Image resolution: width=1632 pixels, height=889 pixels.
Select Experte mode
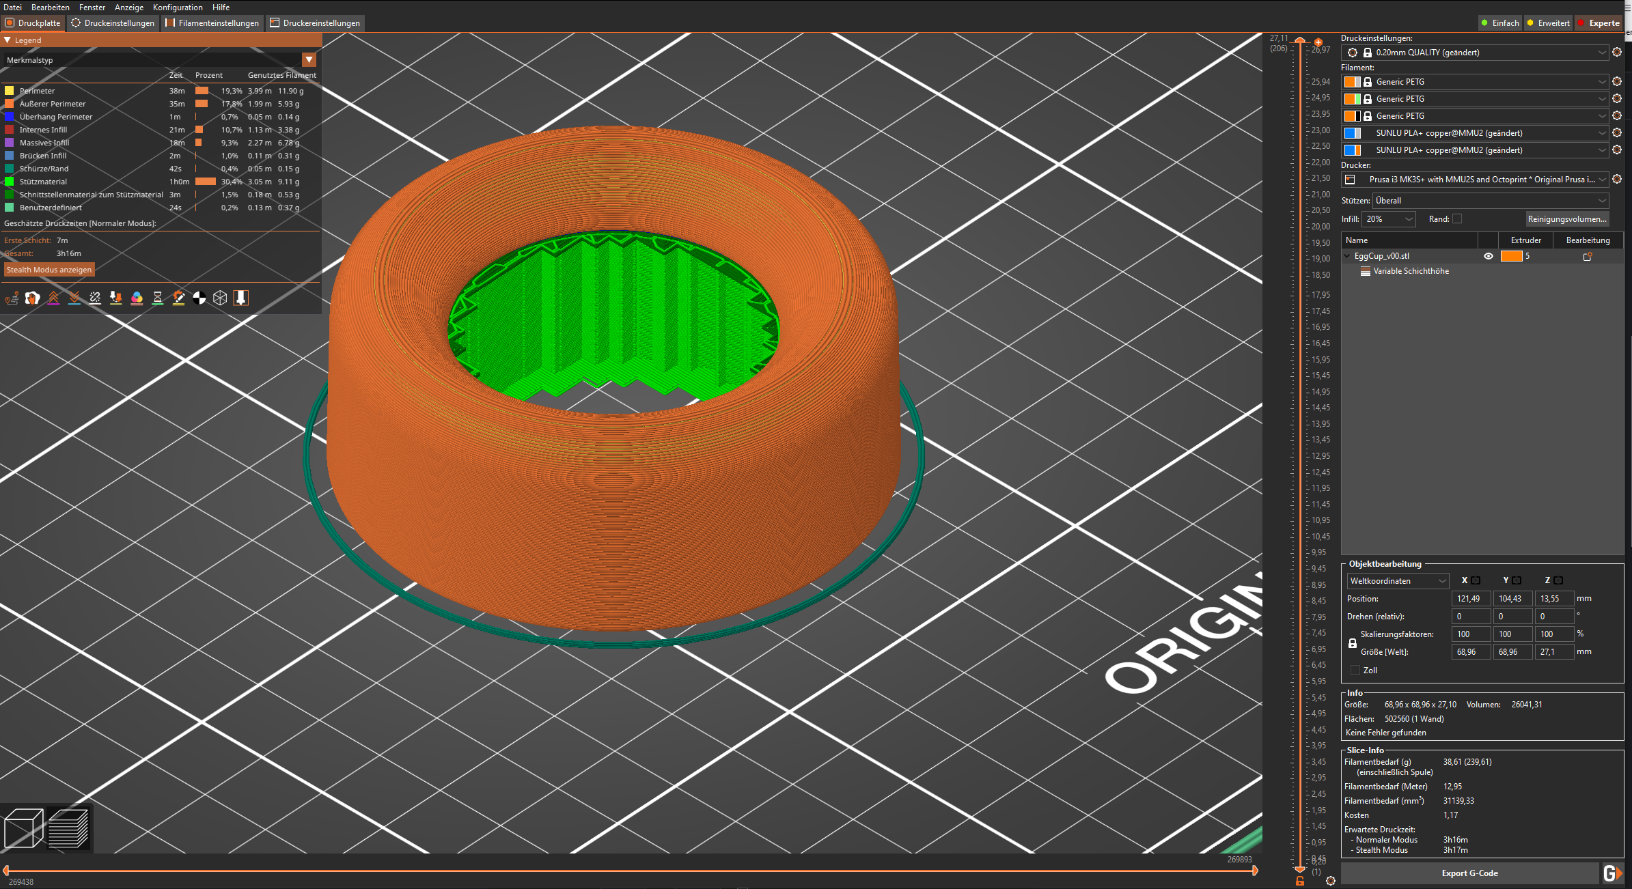(1599, 23)
